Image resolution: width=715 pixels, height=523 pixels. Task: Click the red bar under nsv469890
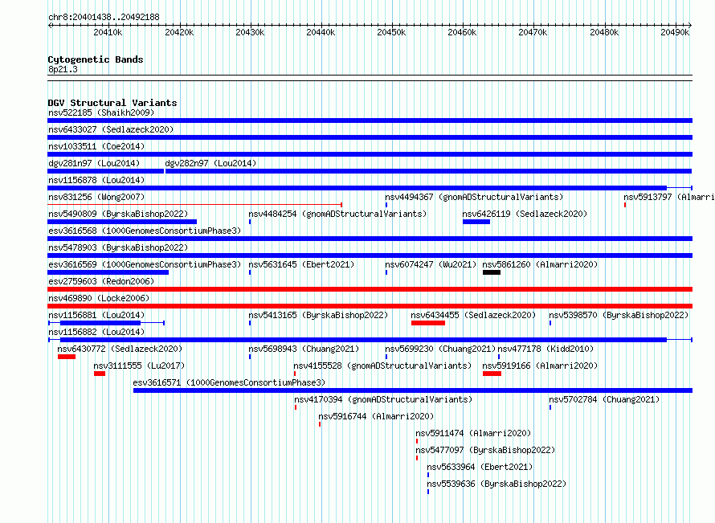coord(370,306)
